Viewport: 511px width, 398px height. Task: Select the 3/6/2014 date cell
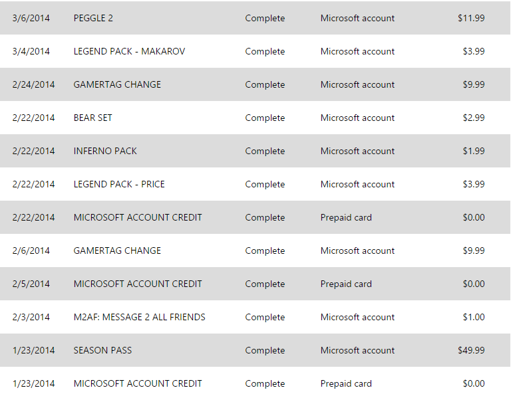[31, 18]
